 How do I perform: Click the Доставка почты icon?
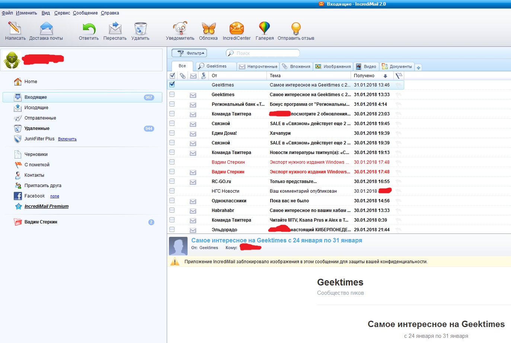pyautogui.click(x=46, y=28)
